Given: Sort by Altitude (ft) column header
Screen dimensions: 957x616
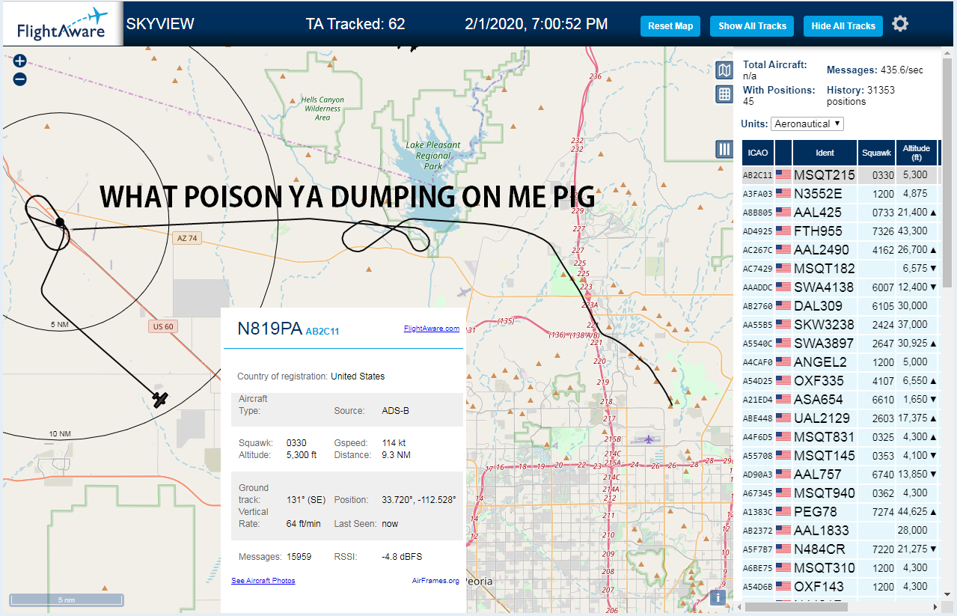Looking at the screenshot, I should [x=917, y=153].
